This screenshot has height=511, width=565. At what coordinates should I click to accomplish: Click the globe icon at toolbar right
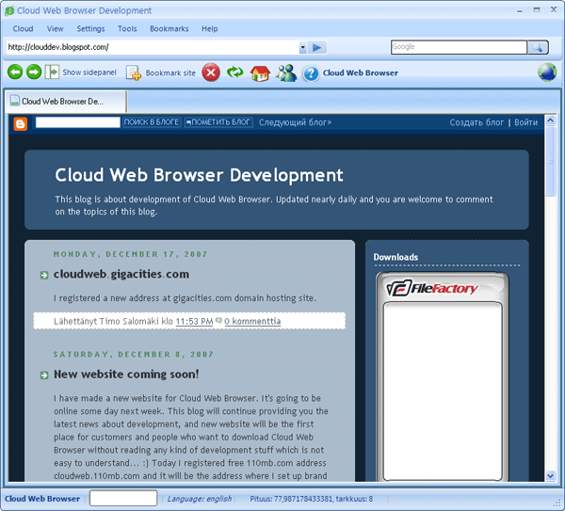click(x=547, y=72)
